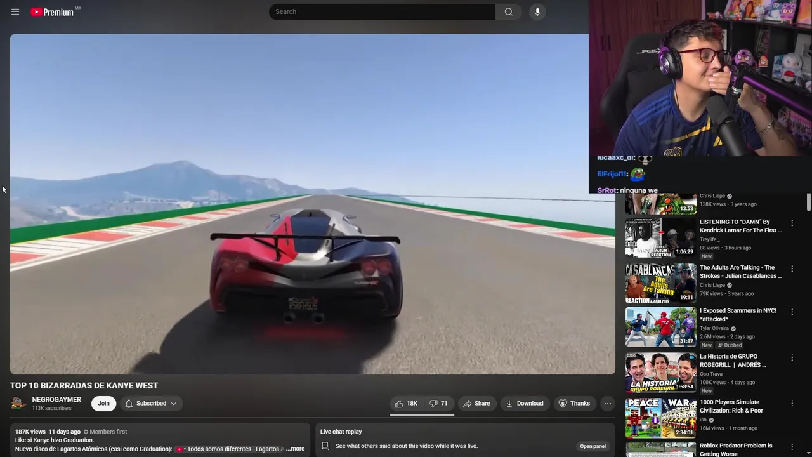This screenshot has width=812, height=457.
Task: Click the video title TOP 10 BIZARRADAS
Action: pyautogui.click(x=84, y=385)
